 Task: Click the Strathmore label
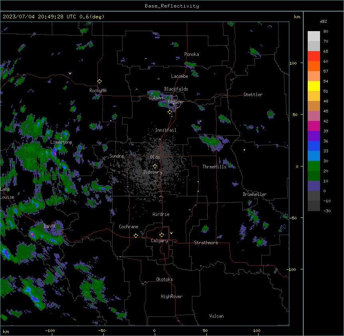click(x=206, y=243)
